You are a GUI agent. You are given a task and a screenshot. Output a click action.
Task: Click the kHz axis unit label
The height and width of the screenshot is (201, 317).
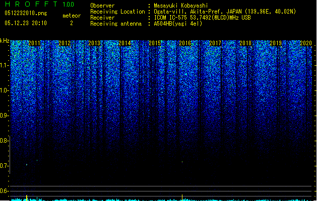coord(5,41)
